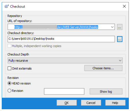130x111 pixels.
Task: Close the Checkout dialog
Action: (x=124, y=6)
